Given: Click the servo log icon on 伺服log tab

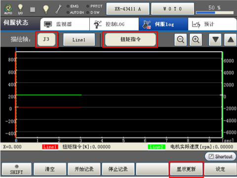Looking at the screenshot, I should click(147, 25).
